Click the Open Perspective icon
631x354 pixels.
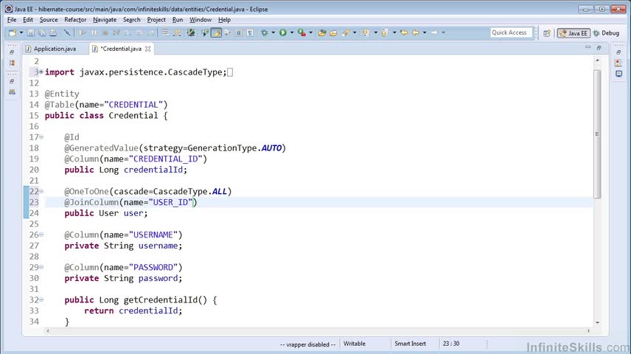[x=546, y=33]
